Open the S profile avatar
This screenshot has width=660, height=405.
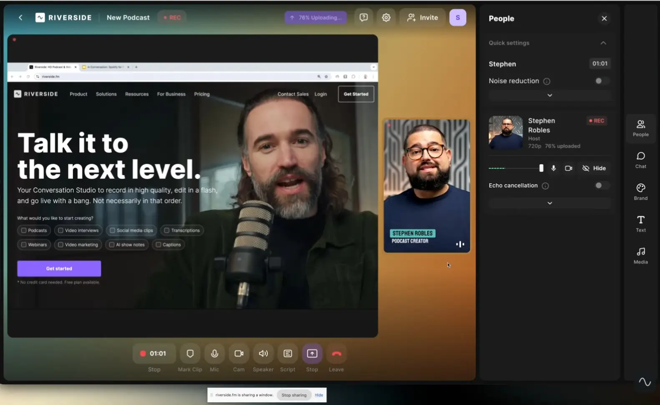(x=458, y=17)
